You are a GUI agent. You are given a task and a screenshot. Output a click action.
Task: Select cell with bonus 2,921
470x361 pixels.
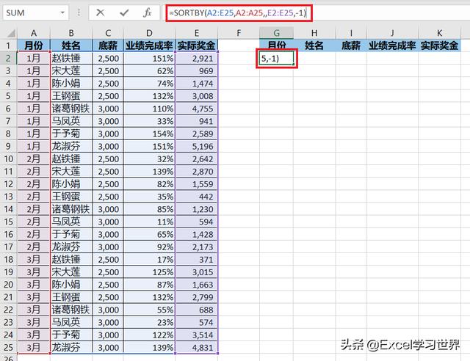(196, 58)
